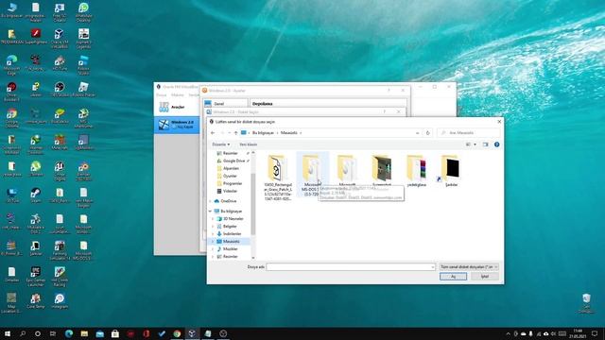Open taskbar search

pyautogui.click(x=23, y=333)
